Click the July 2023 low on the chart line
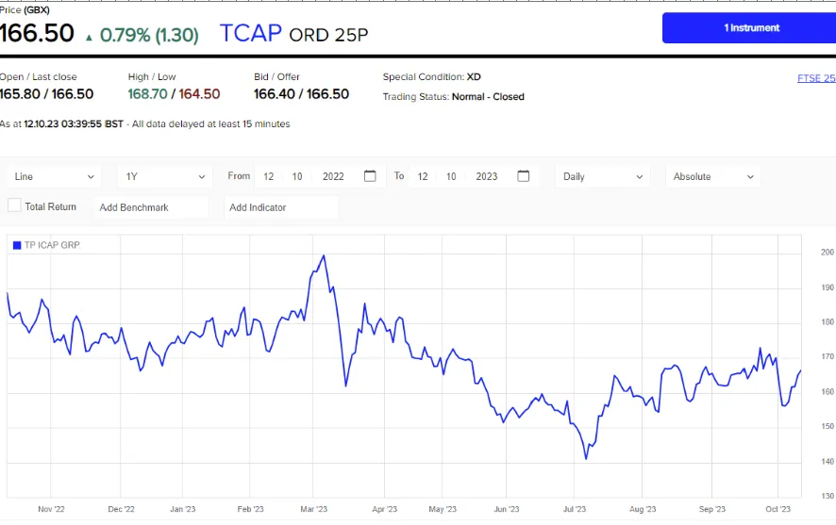Viewport: 836px width, 525px height. coord(587,458)
